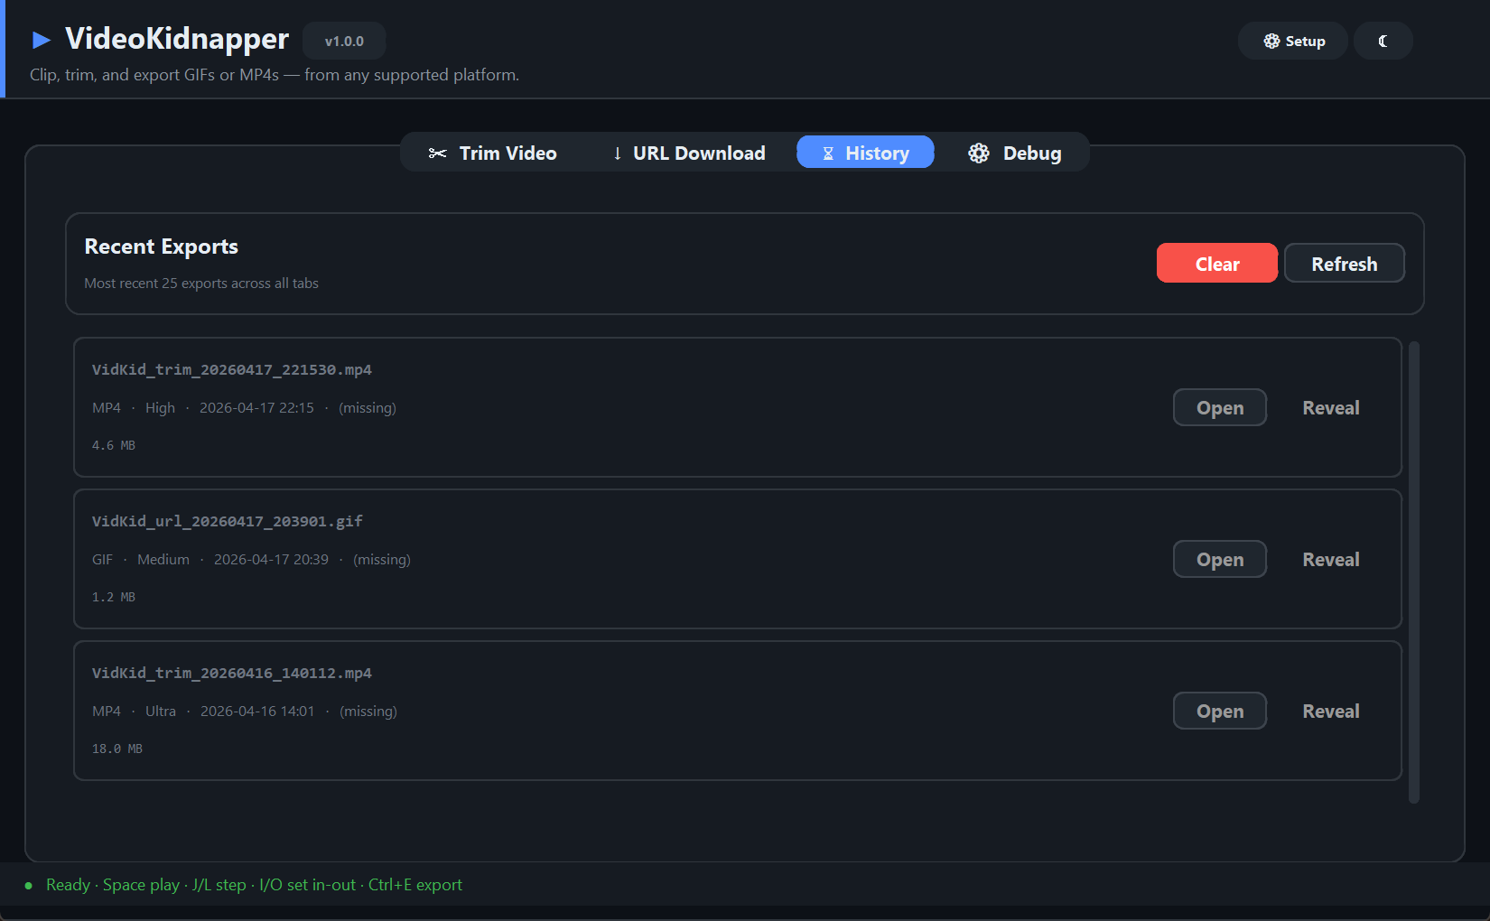The width and height of the screenshot is (1490, 921).
Task: Click the green Ready status dot
Action: point(28,886)
